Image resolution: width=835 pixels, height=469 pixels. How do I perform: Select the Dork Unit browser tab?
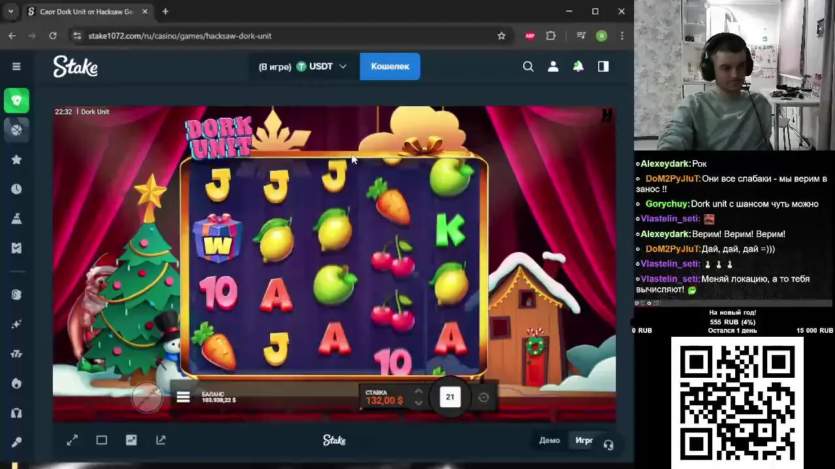pyautogui.click(x=88, y=12)
